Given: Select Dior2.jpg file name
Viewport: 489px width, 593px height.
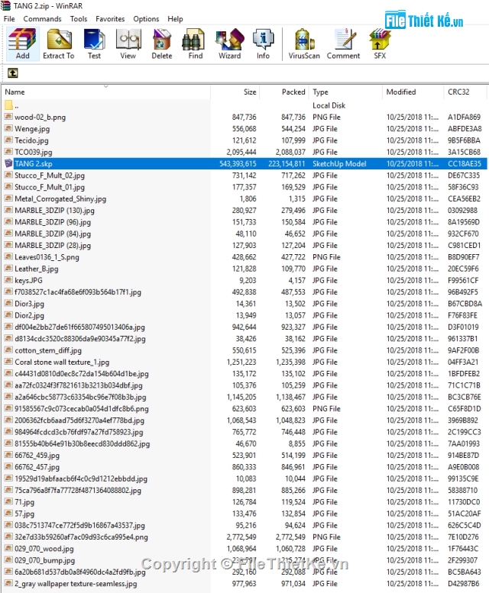Looking at the screenshot, I should point(29,315).
